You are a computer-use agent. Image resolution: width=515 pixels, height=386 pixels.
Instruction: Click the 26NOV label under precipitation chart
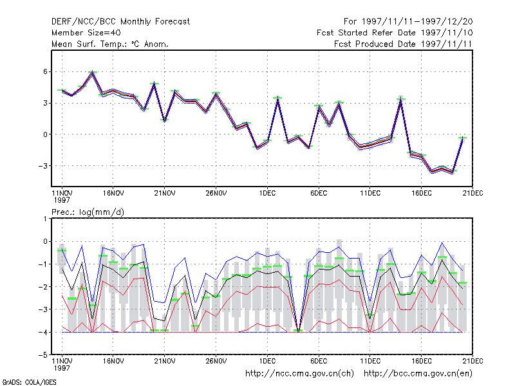[216, 361]
